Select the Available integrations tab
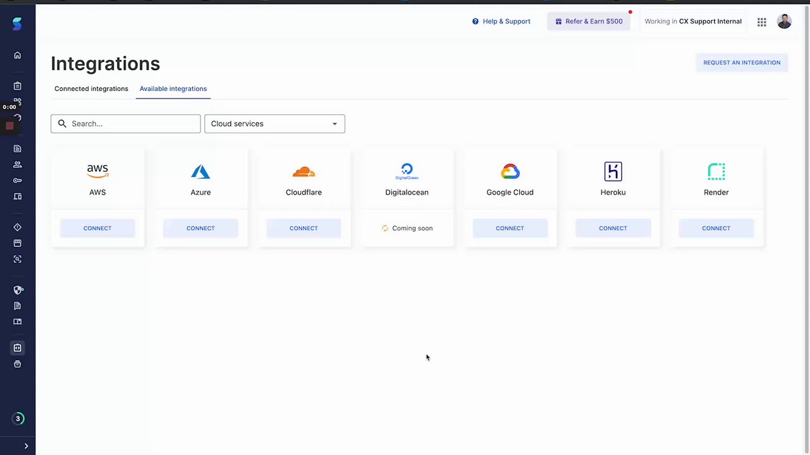The image size is (810, 455). [x=173, y=88]
